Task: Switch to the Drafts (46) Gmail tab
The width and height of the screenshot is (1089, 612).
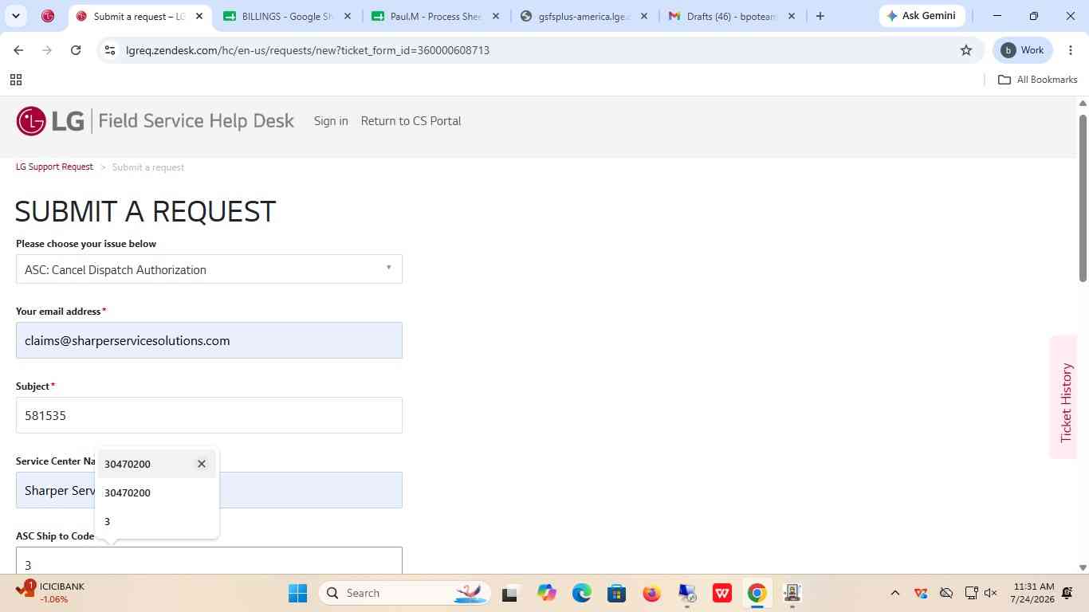Action: (x=731, y=16)
